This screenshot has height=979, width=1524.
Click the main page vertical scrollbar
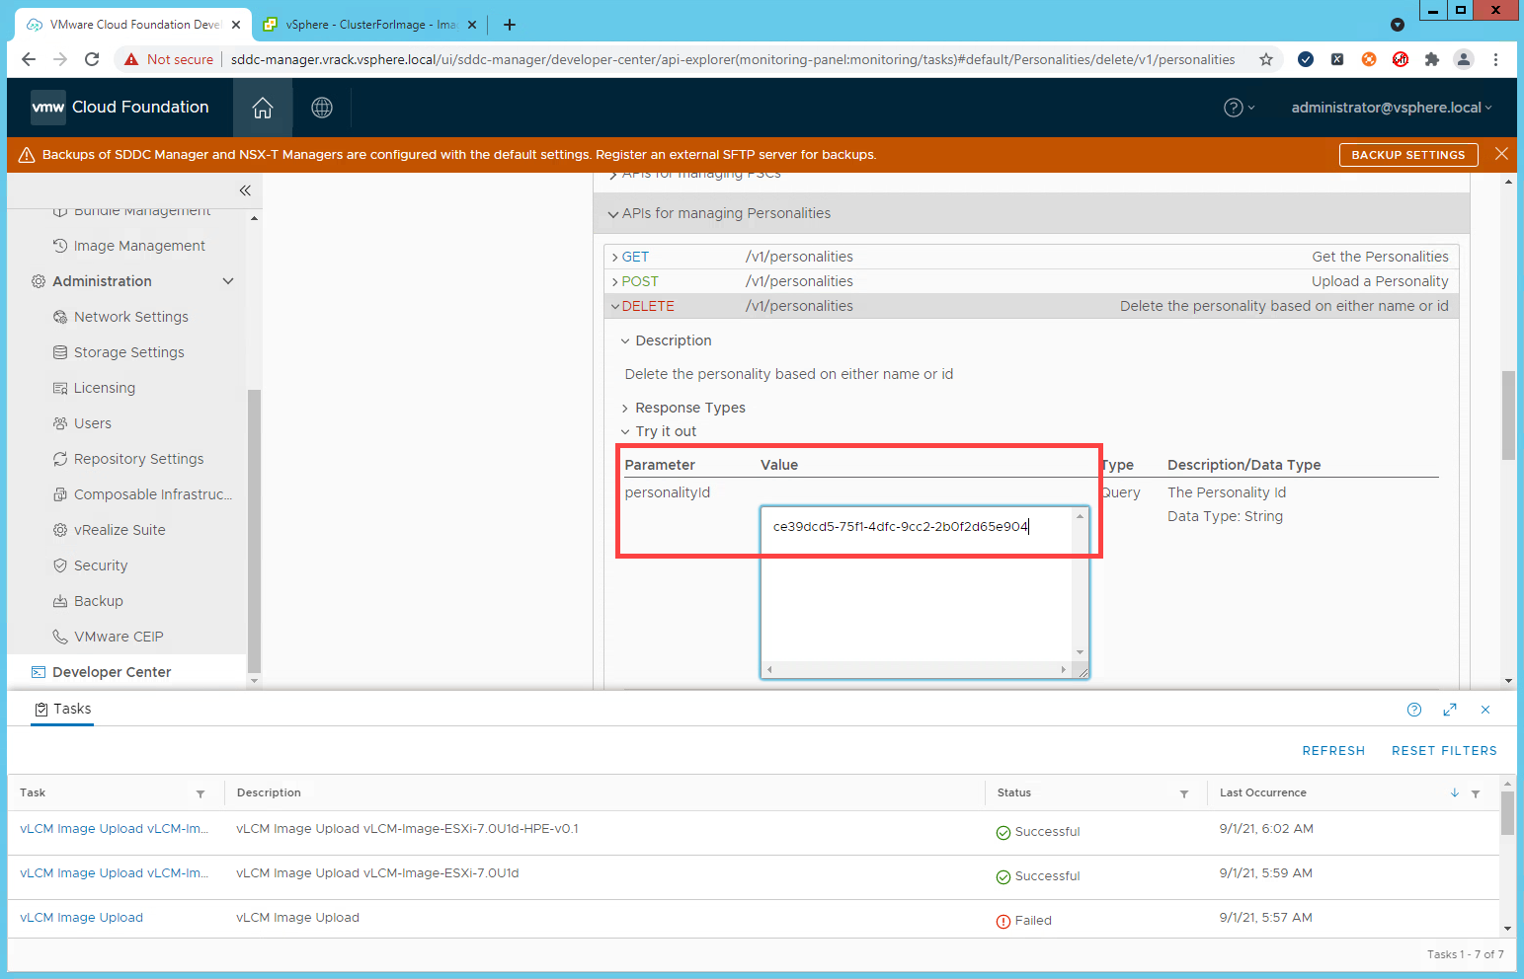pos(1508,414)
